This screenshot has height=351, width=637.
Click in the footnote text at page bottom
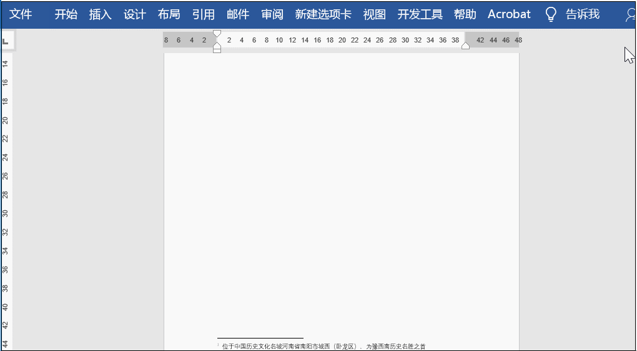coord(323,346)
